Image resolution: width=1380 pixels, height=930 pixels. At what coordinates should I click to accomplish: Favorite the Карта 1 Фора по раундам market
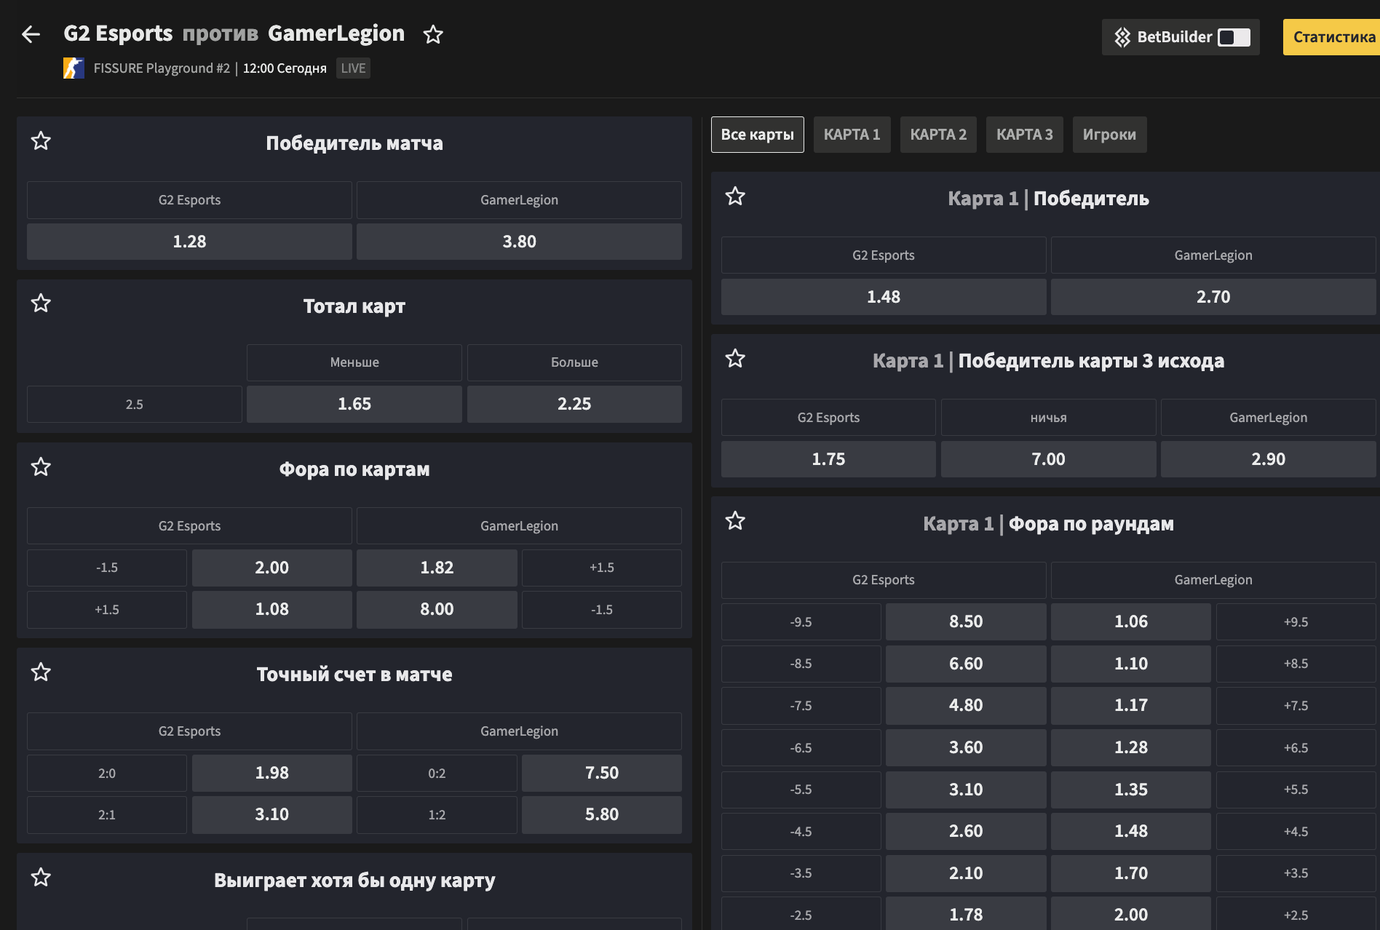click(x=735, y=521)
